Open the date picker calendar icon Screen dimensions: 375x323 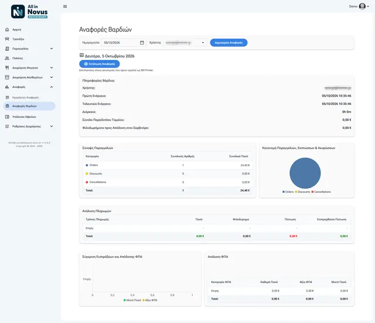pos(142,43)
